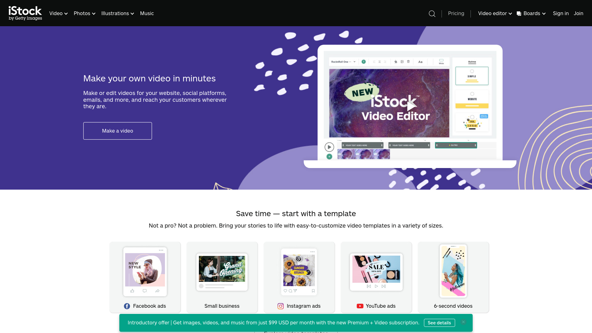Click the YouTube ads label text
Viewport: 592px width, 333px height.
coord(381,306)
